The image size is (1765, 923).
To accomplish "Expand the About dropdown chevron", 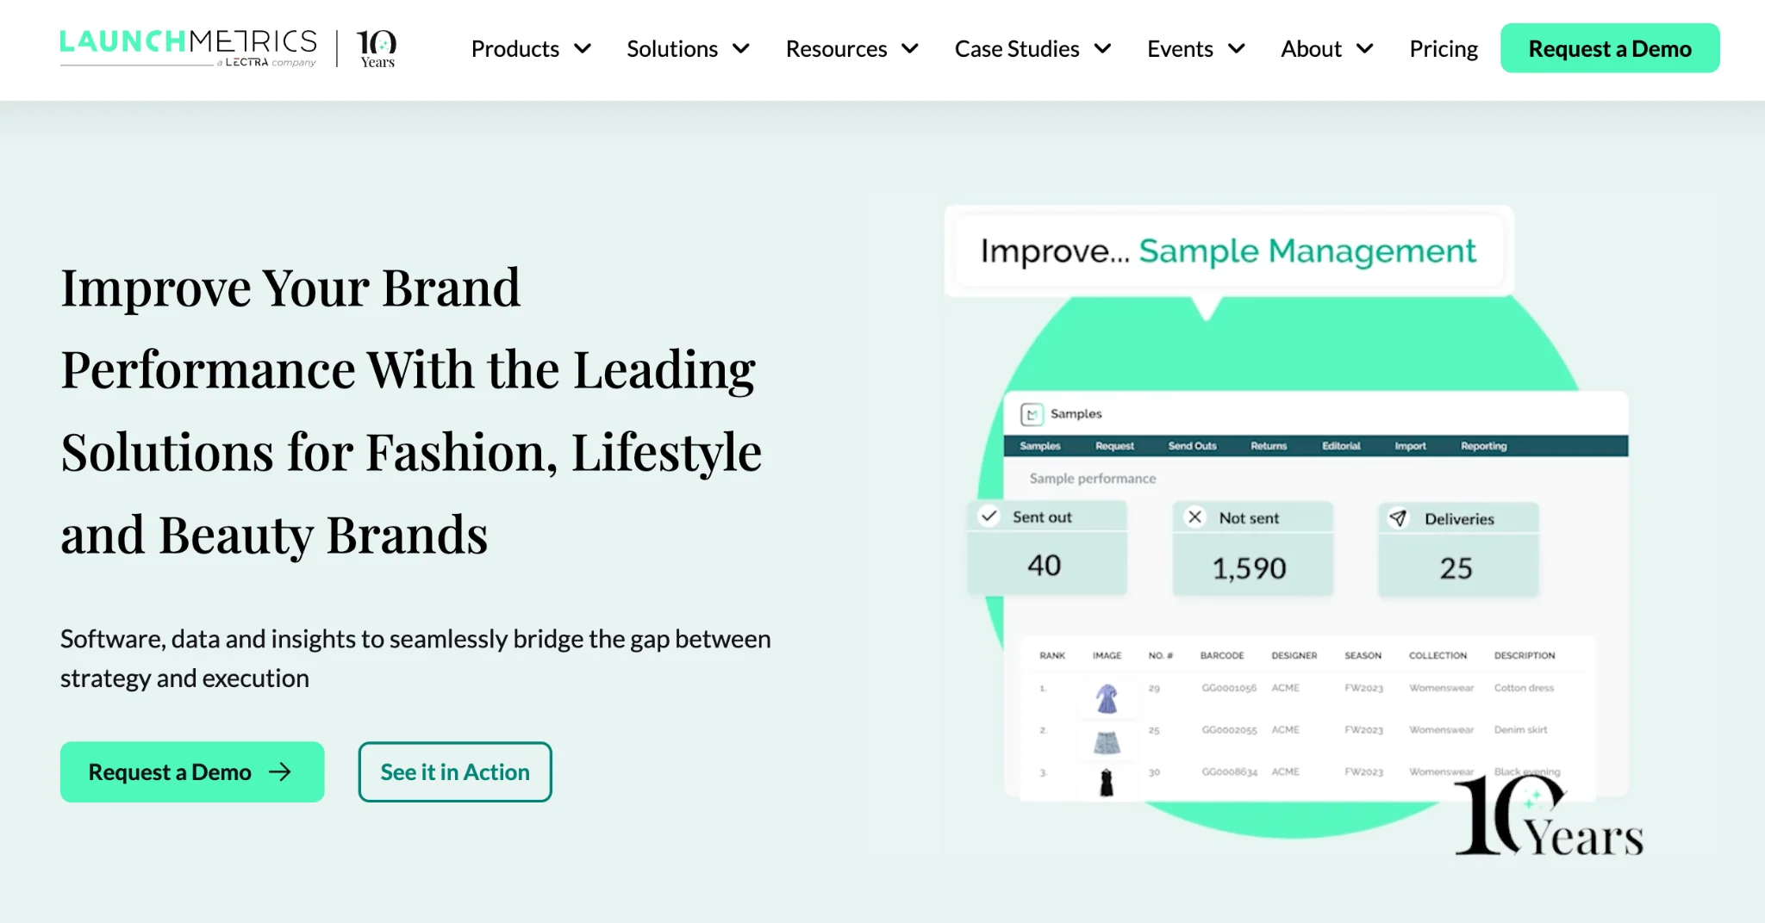I will 1364,49.
